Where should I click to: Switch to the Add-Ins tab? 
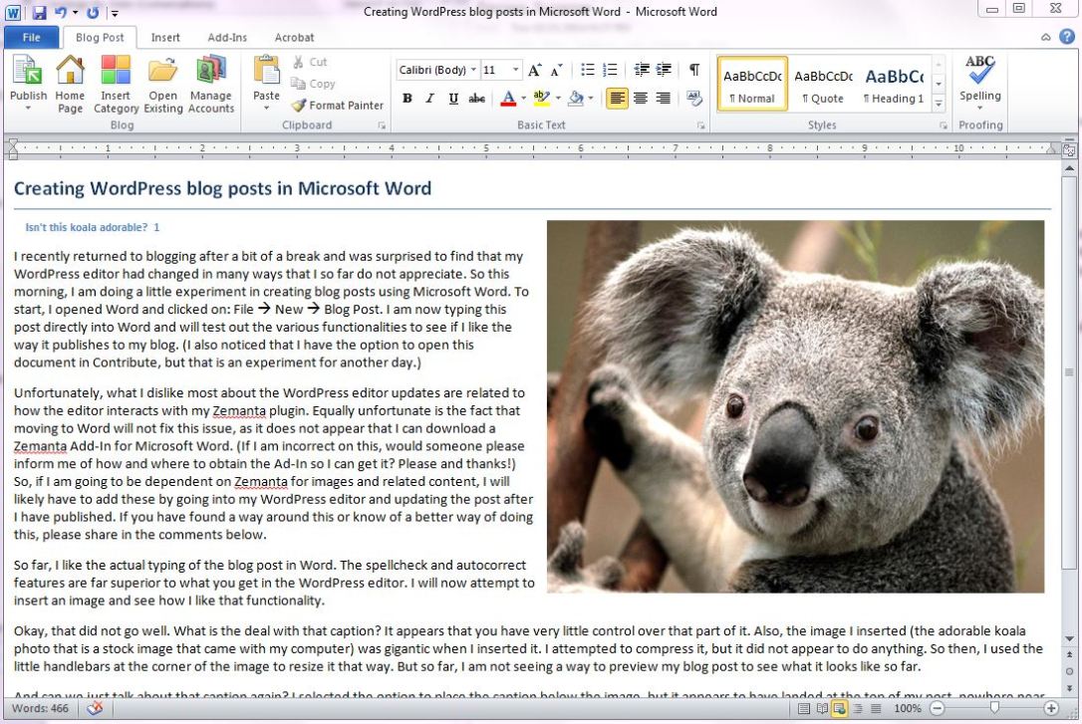(227, 37)
